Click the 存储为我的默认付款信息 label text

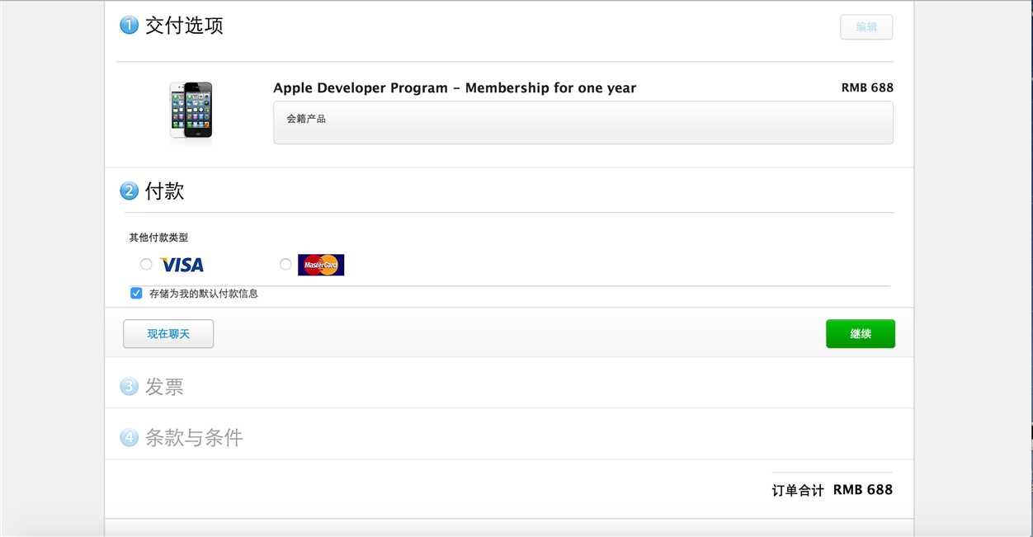coord(204,294)
